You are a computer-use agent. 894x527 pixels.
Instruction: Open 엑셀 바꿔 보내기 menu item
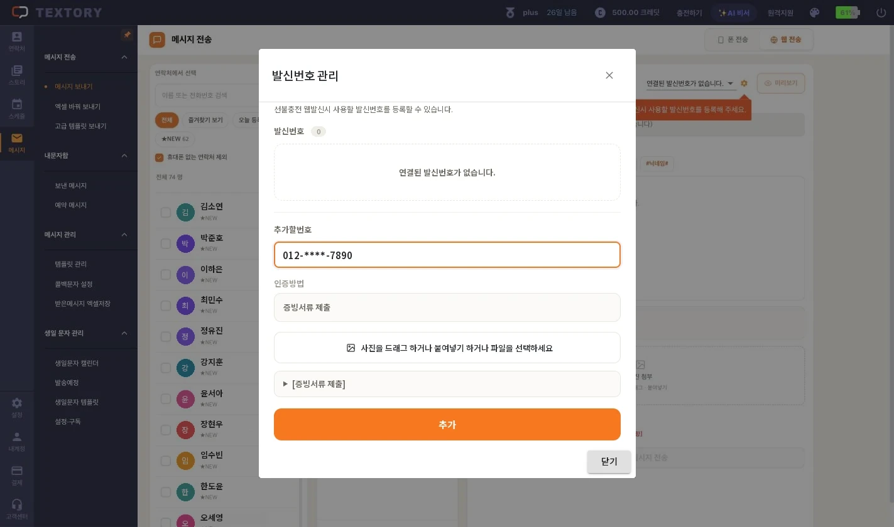tap(78, 107)
